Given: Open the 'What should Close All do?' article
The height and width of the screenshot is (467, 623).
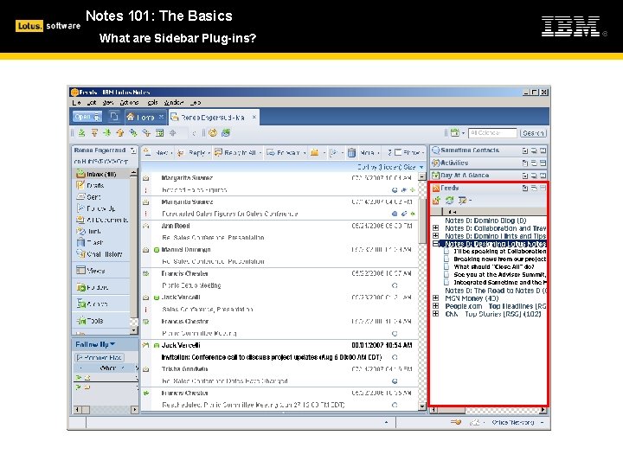Looking at the screenshot, I should [494, 267].
